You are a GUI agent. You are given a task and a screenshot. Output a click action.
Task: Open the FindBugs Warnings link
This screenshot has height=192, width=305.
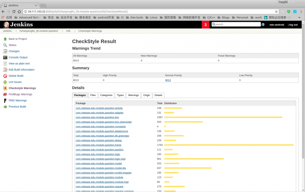click(20, 94)
